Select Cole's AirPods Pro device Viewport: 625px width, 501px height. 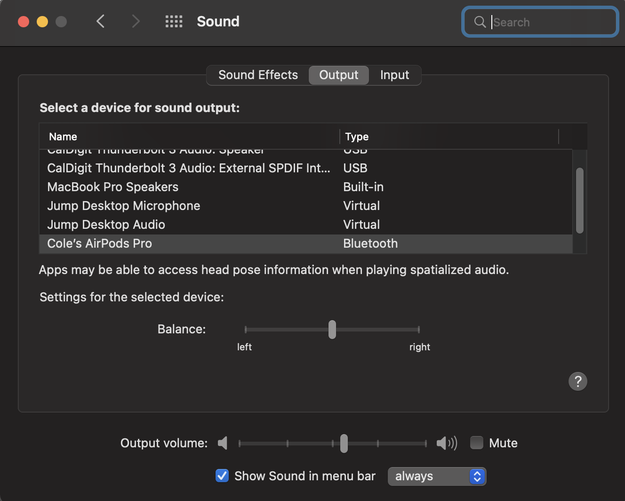(100, 243)
